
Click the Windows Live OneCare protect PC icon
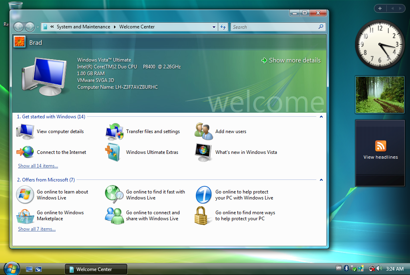pyautogui.click(x=203, y=195)
